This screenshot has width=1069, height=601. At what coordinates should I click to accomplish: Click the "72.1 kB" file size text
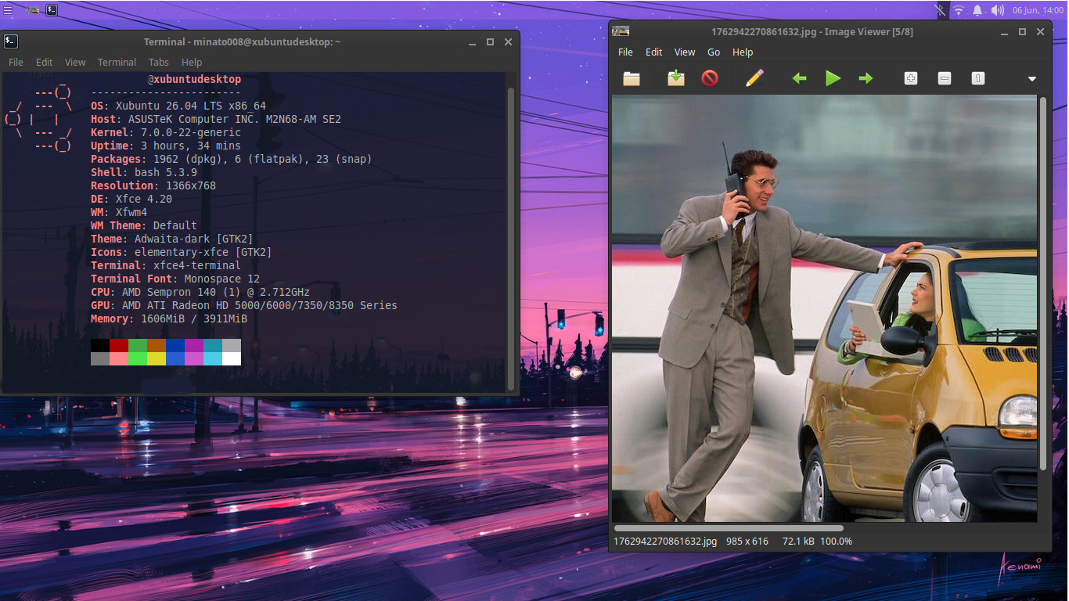[x=798, y=541]
